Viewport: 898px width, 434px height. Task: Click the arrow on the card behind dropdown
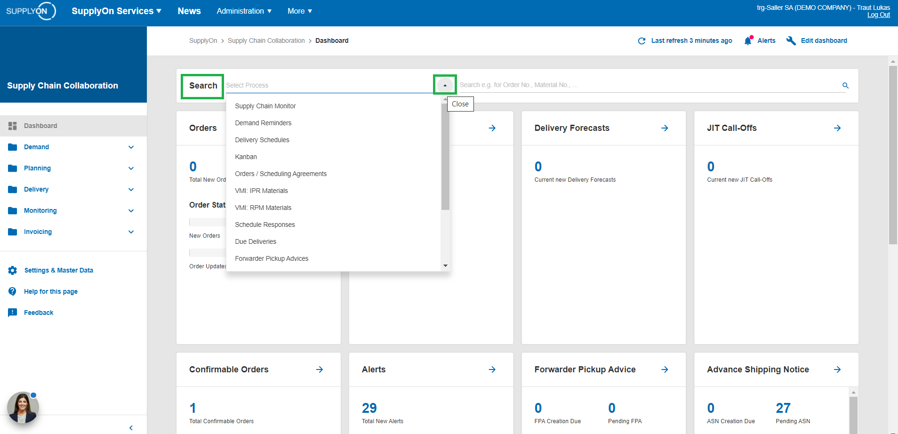pos(492,128)
